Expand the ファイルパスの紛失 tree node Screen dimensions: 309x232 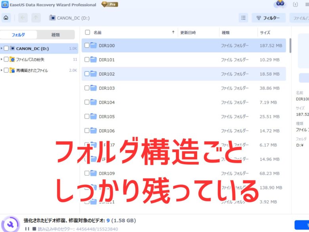pyautogui.click(x=2, y=59)
